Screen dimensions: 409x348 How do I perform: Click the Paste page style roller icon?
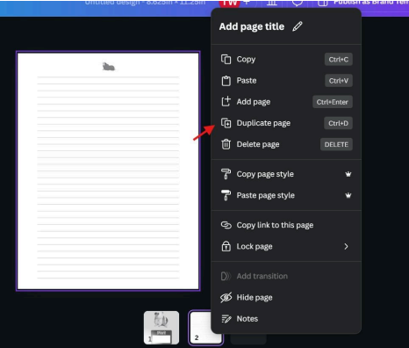[x=226, y=195]
